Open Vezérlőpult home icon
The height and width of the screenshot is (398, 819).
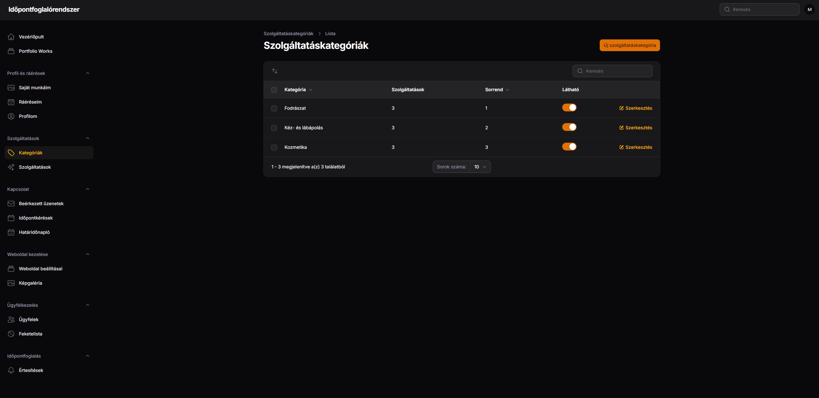tap(11, 37)
